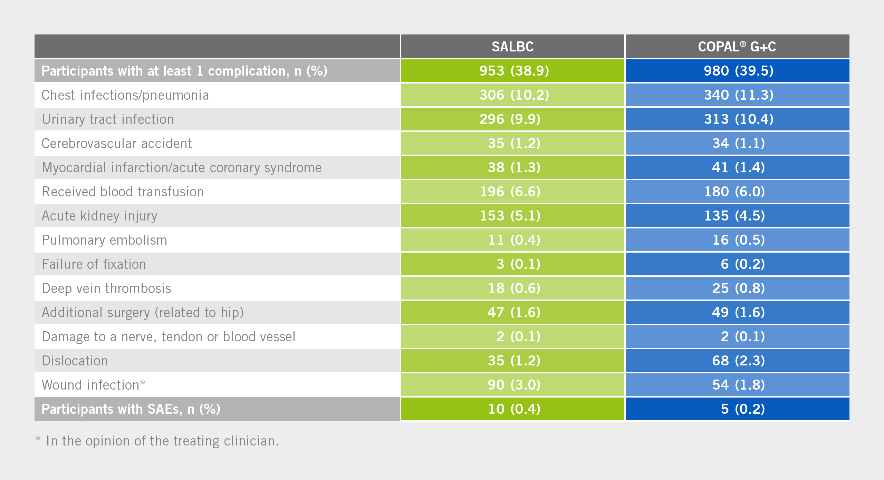This screenshot has width=884, height=480.
Task: Click the Acute kidney injury row label
Action: pyautogui.click(x=99, y=216)
